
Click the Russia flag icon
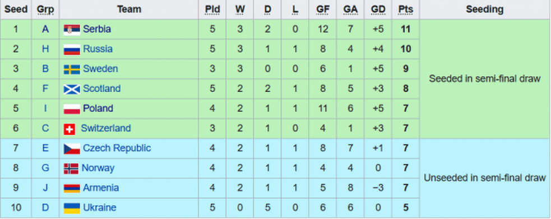click(72, 49)
